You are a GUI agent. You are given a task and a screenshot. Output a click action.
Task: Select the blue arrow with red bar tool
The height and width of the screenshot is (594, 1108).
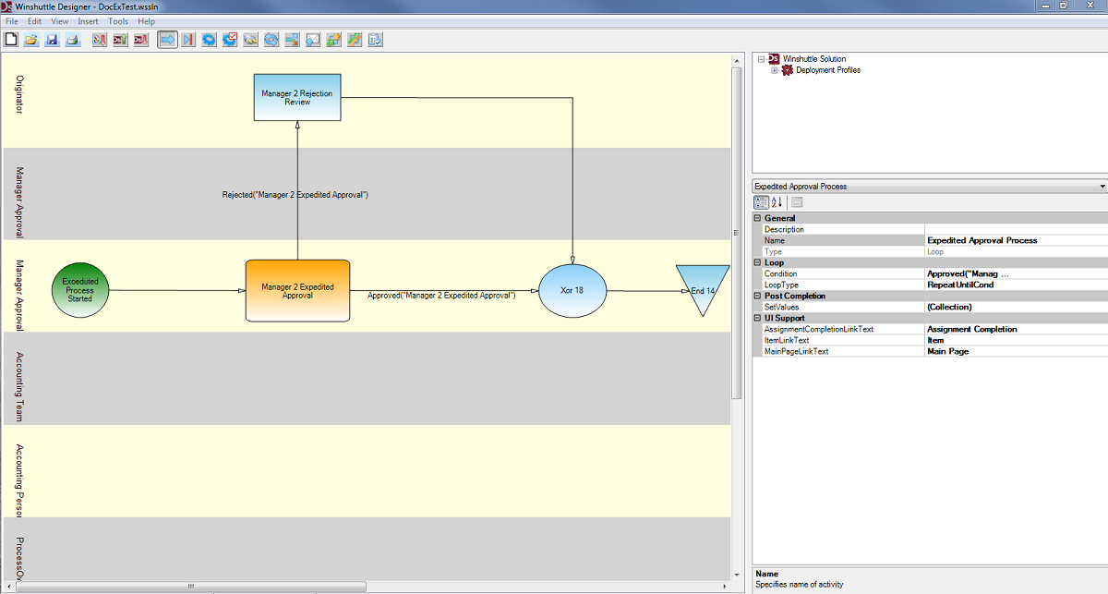coord(188,40)
